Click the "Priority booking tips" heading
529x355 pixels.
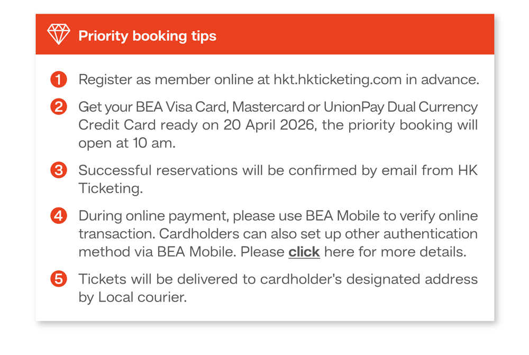(x=147, y=36)
